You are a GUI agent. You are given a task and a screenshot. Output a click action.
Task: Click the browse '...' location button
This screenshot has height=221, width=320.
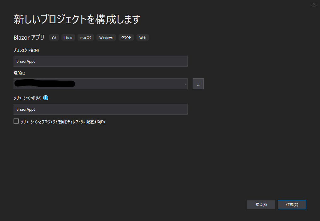(x=198, y=84)
